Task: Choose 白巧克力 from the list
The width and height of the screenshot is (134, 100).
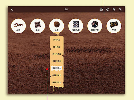Action: pyautogui.click(x=57, y=47)
